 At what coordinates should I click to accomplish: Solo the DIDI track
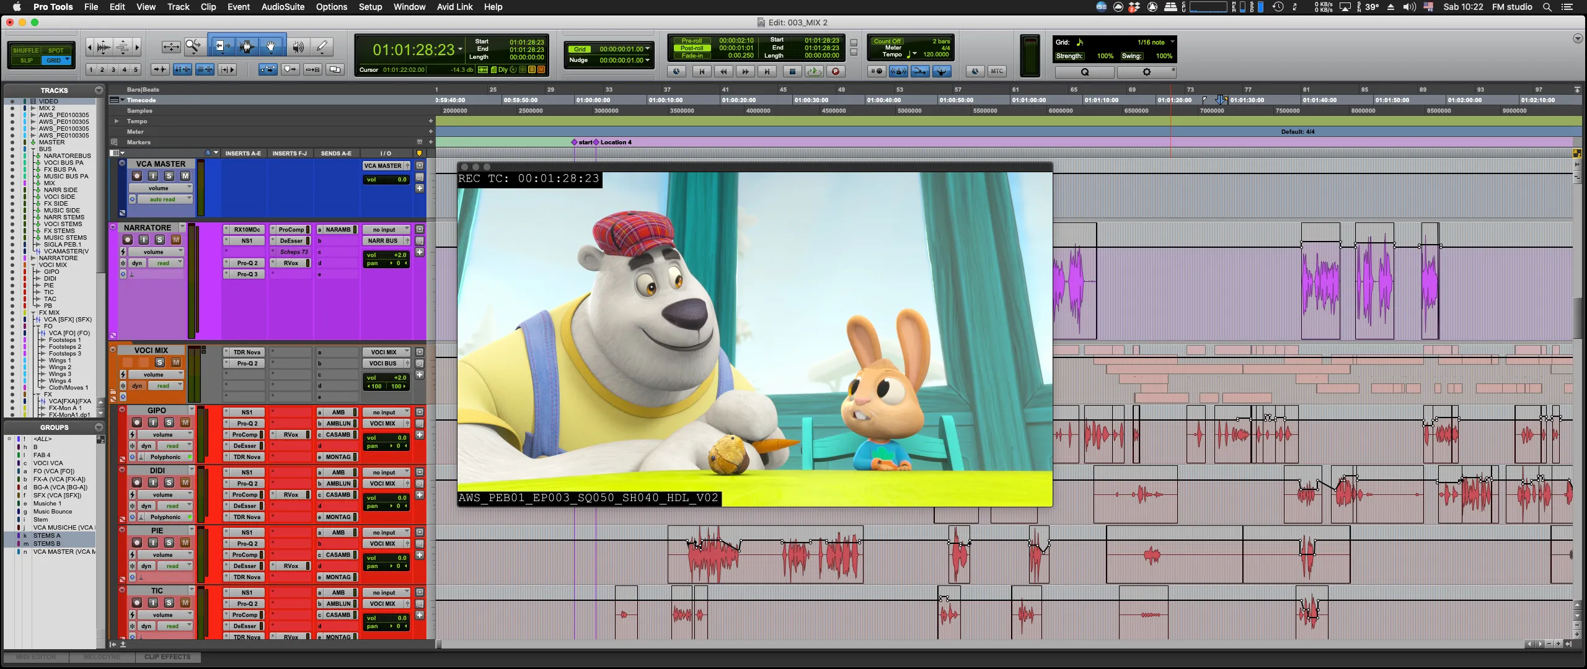pos(169,483)
